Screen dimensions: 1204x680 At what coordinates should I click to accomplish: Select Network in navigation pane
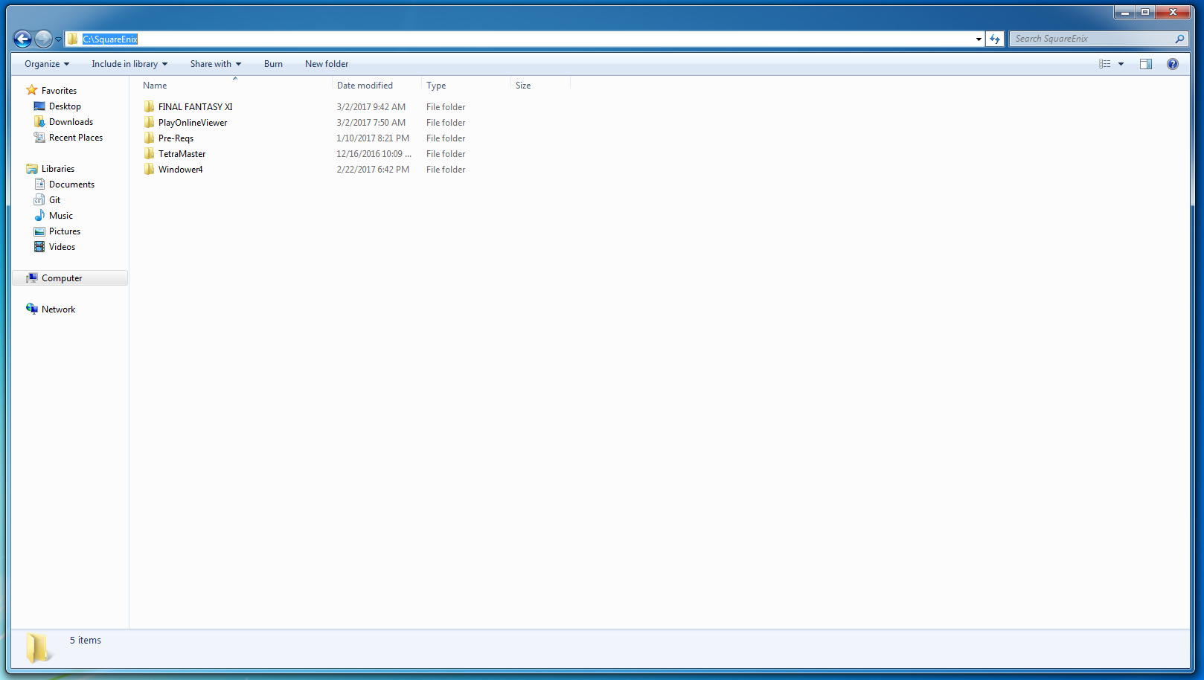tap(58, 309)
